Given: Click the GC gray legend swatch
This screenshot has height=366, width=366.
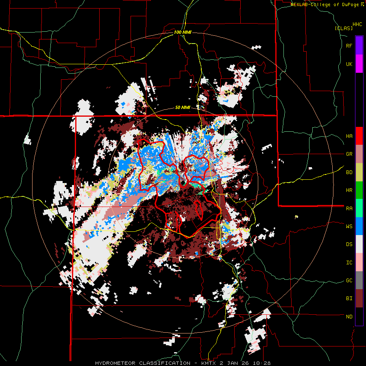Looking at the screenshot, I should [x=359, y=280].
